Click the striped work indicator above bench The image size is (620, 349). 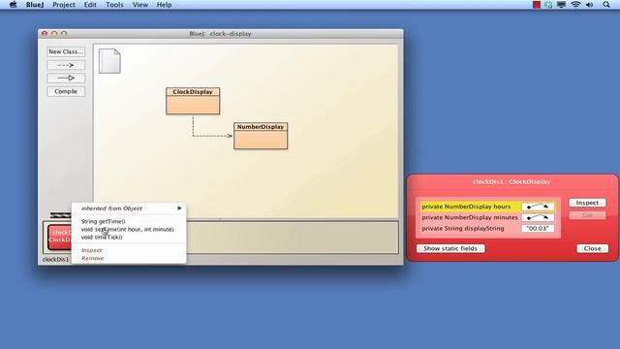click(x=60, y=215)
